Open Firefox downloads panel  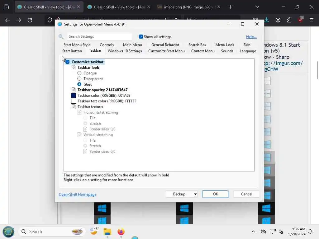[x=267, y=20]
